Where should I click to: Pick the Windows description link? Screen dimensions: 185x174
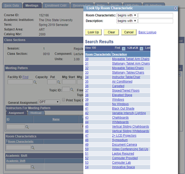(x=118, y=100)
